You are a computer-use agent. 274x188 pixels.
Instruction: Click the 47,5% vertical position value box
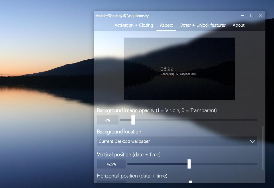click(x=111, y=164)
